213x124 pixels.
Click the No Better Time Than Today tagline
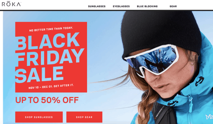[51, 29]
